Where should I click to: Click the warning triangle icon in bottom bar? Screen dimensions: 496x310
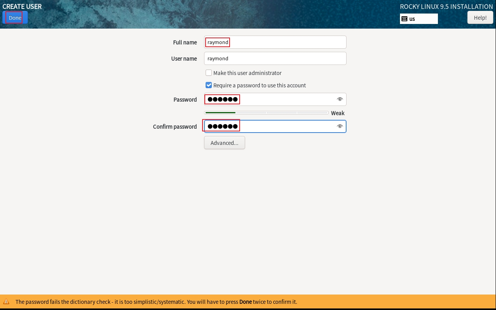6,301
